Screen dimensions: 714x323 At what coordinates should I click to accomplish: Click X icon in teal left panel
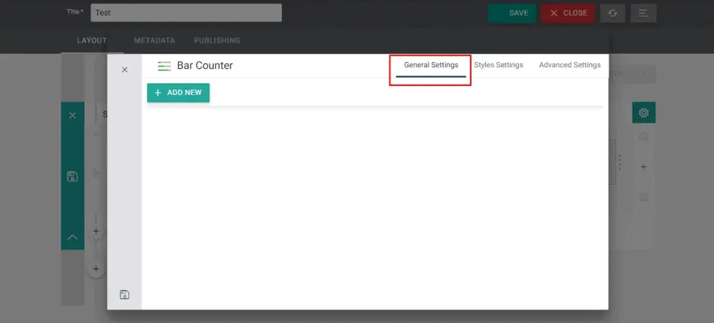point(72,116)
